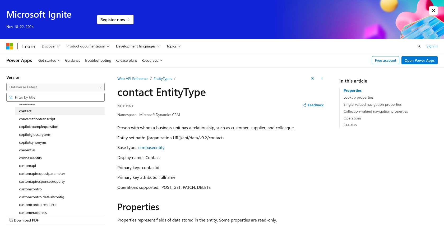Click the filter icon in title filter box

tap(11, 97)
